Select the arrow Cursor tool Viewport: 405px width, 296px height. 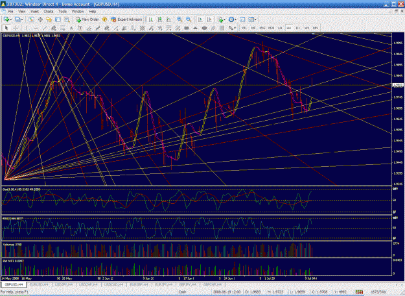pyautogui.click(x=6, y=28)
